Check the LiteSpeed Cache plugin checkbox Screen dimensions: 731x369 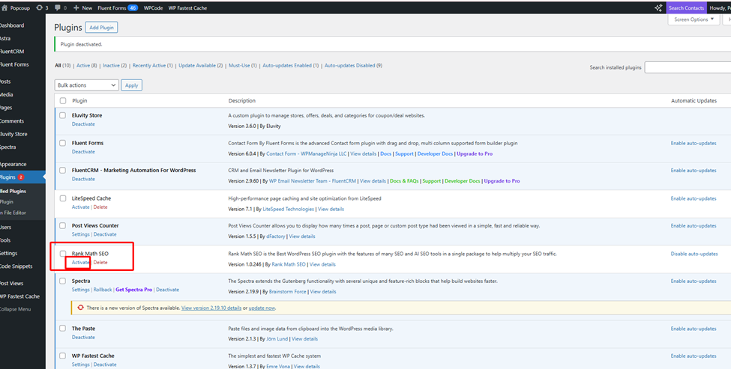click(62, 198)
